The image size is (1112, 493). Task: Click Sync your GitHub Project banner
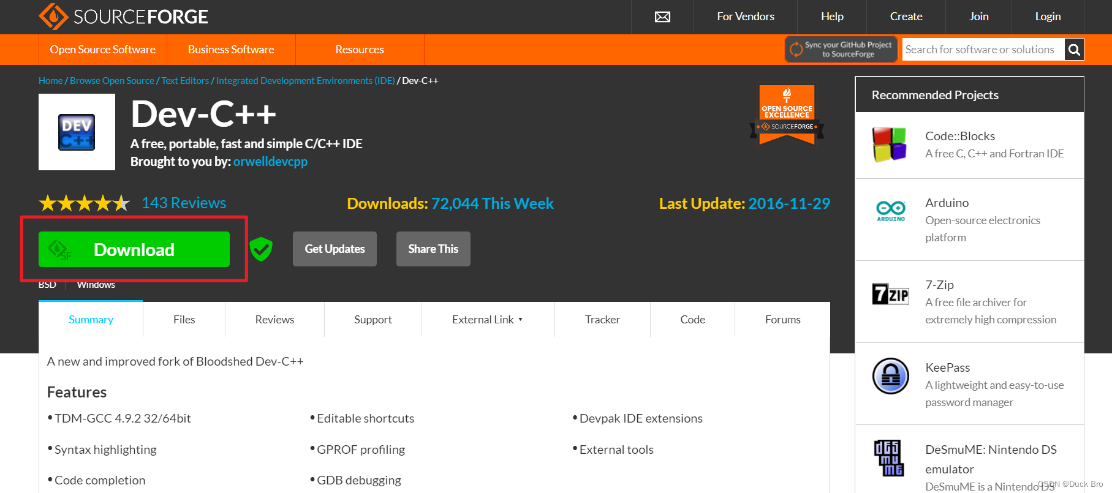(x=841, y=50)
